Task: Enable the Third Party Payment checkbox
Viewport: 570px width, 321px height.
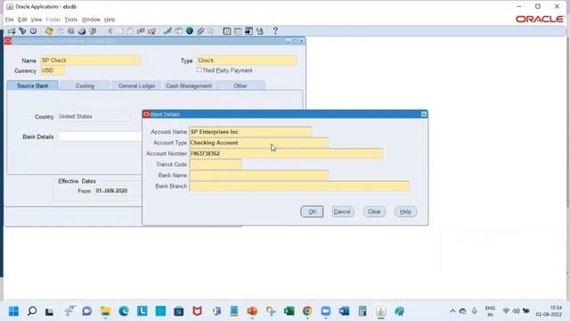Action: 199,70
